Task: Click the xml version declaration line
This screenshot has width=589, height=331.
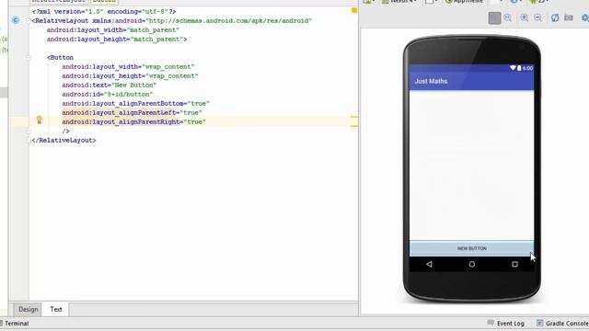Action: click(x=104, y=12)
